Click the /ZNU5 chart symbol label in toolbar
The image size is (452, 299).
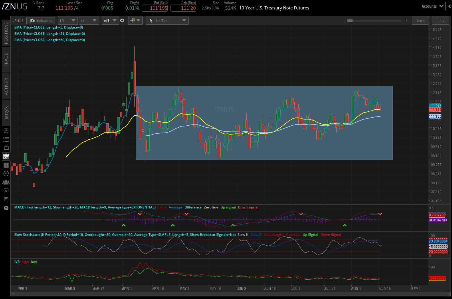tap(18, 21)
